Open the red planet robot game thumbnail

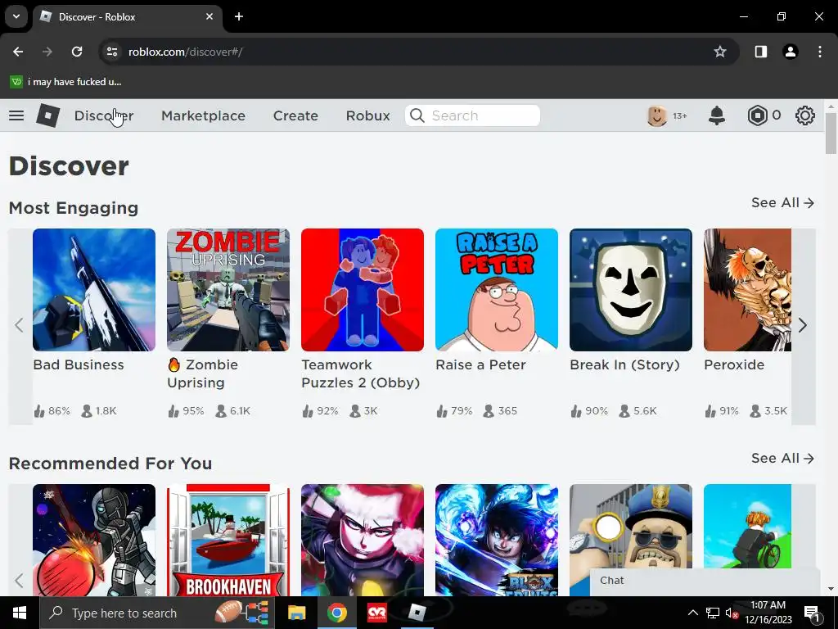pos(94,541)
